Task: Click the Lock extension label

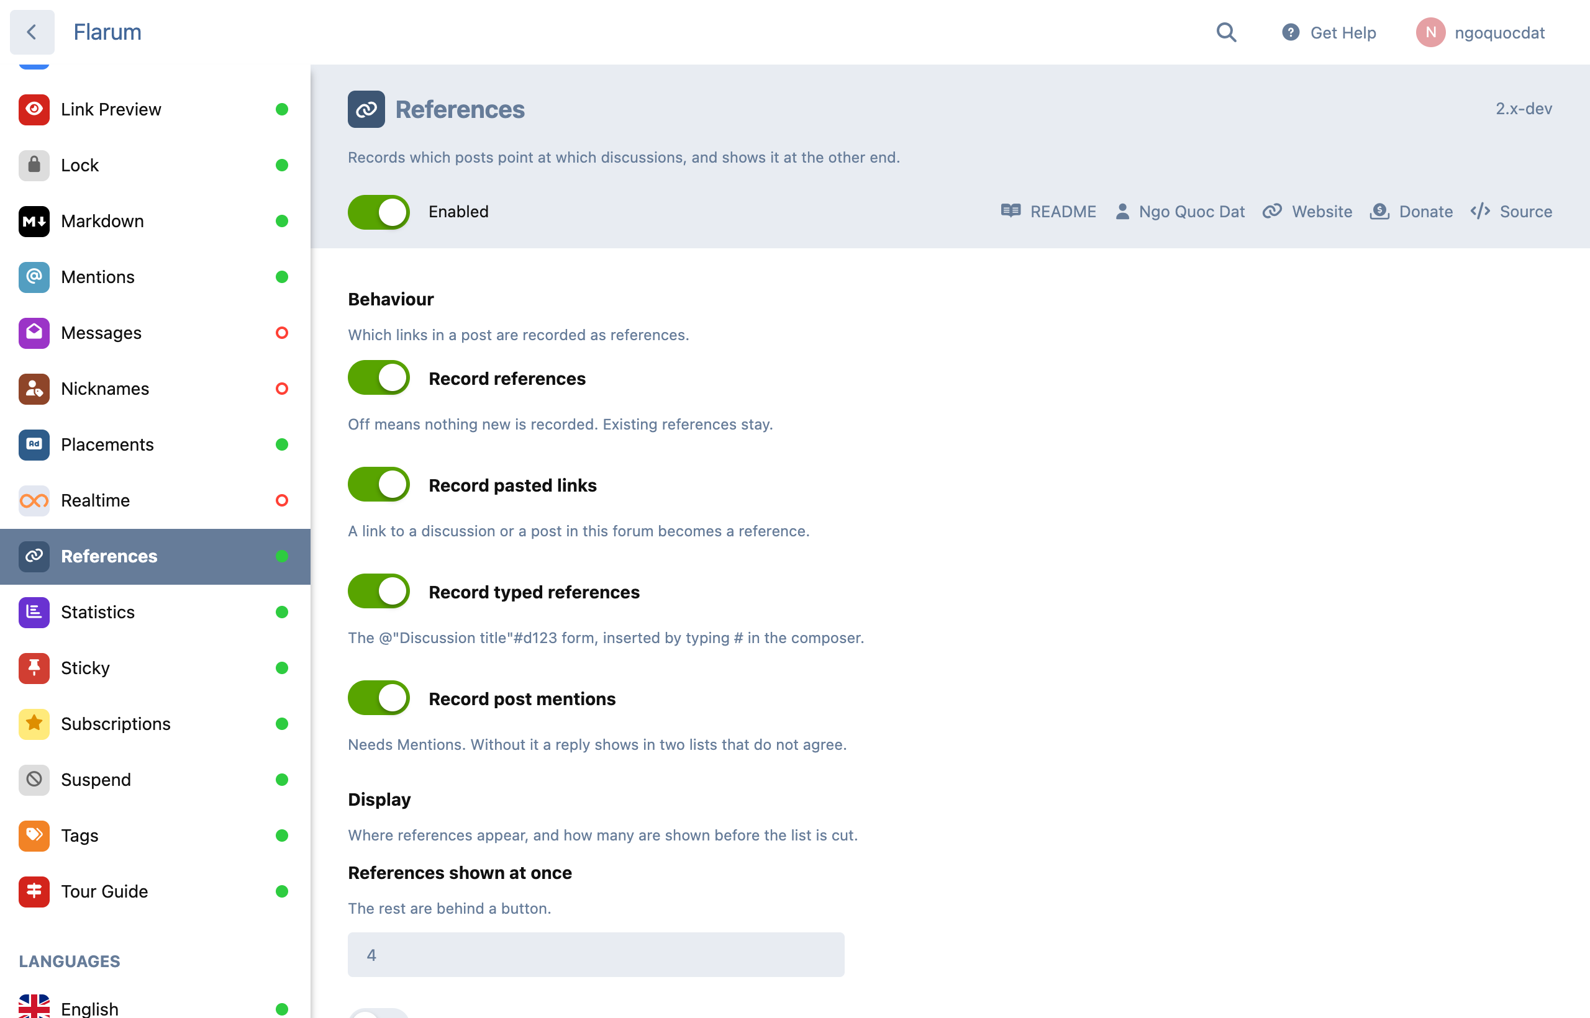Action: click(x=79, y=165)
